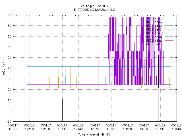
Task: Click the y-axis tick label 50
Action: (x=9, y=58)
